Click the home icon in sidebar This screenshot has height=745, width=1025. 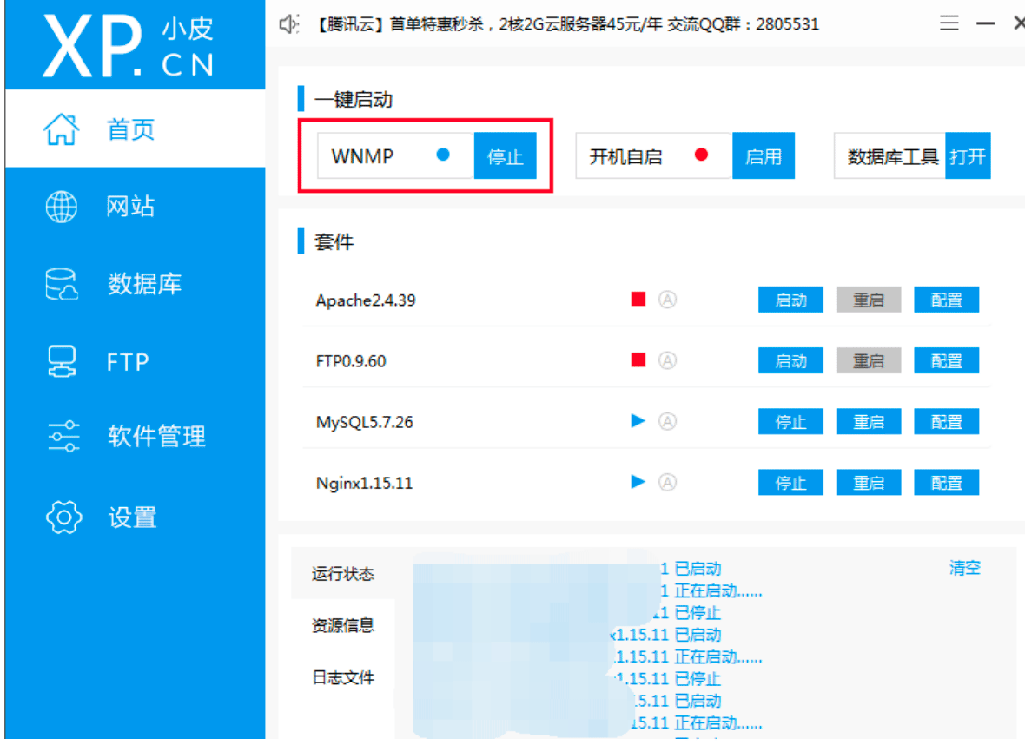pos(62,129)
